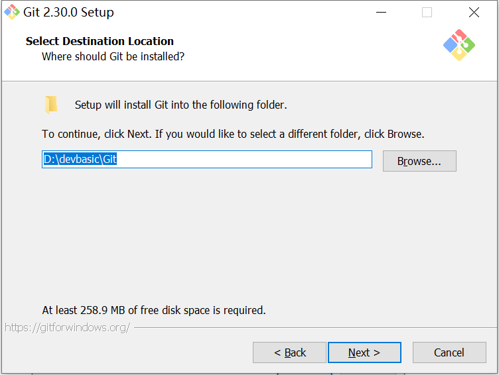Click the "To continue, click Next" instruction text

[x=233, y=134]
